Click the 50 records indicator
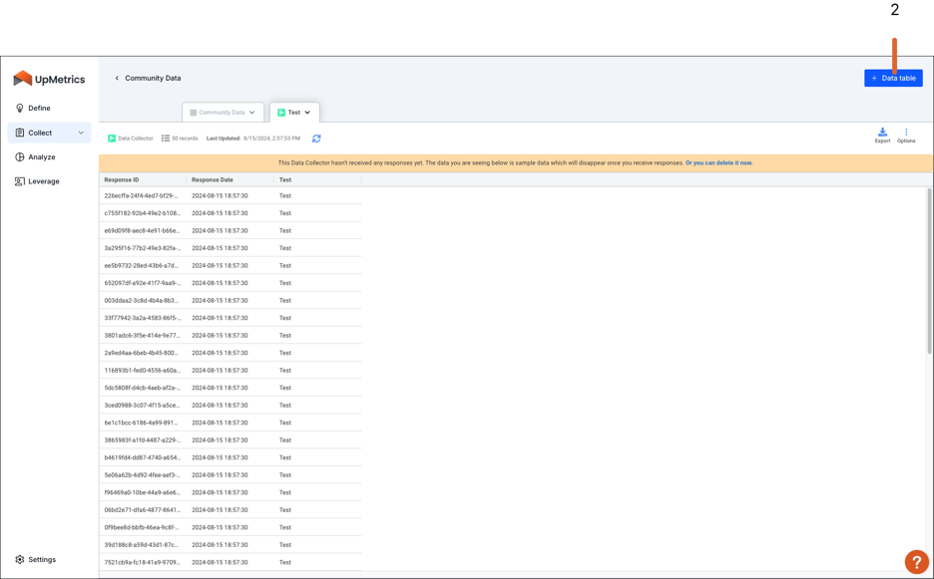 point(180,139)
